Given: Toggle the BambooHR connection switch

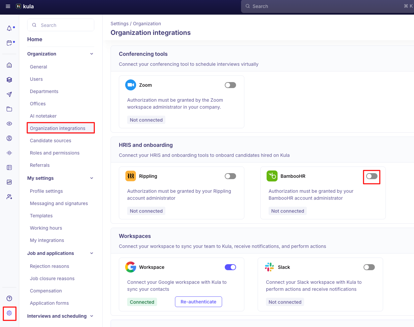Looking at the screenshot, I should pyautogui.click(x=372, y=177).
